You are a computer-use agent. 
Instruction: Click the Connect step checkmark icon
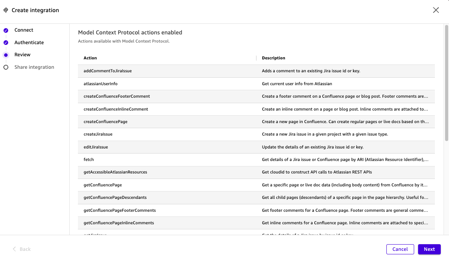click(6, 30)
